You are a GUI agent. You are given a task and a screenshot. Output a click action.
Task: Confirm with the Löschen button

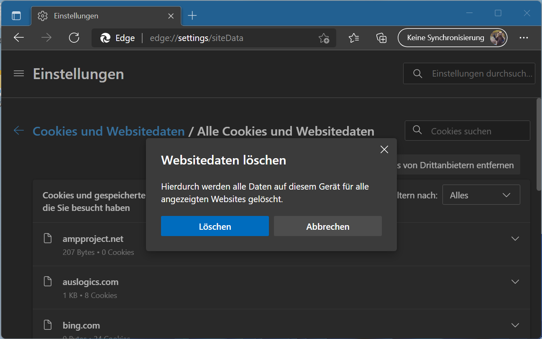(x=215, y=226)
